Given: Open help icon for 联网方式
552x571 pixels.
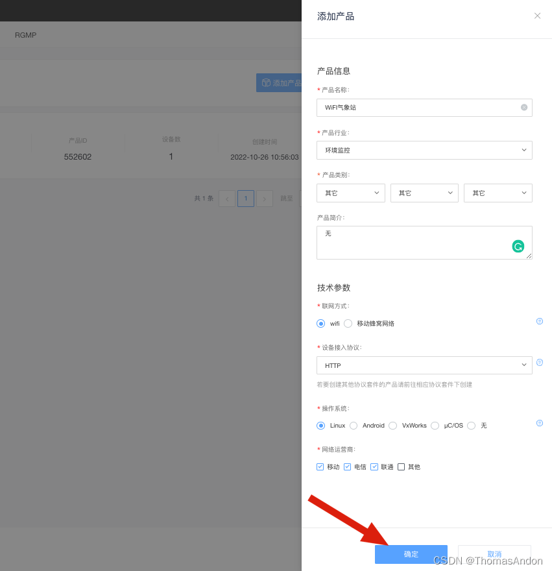Looking at the screenshot, I should click(x=540, y=321).
